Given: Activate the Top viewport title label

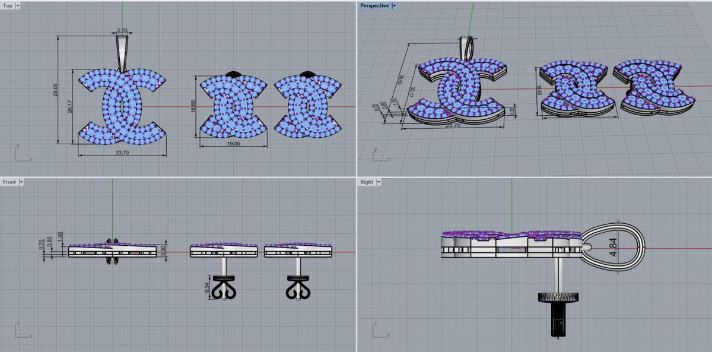Looking at the screenshot, I should tap(8, 5).
